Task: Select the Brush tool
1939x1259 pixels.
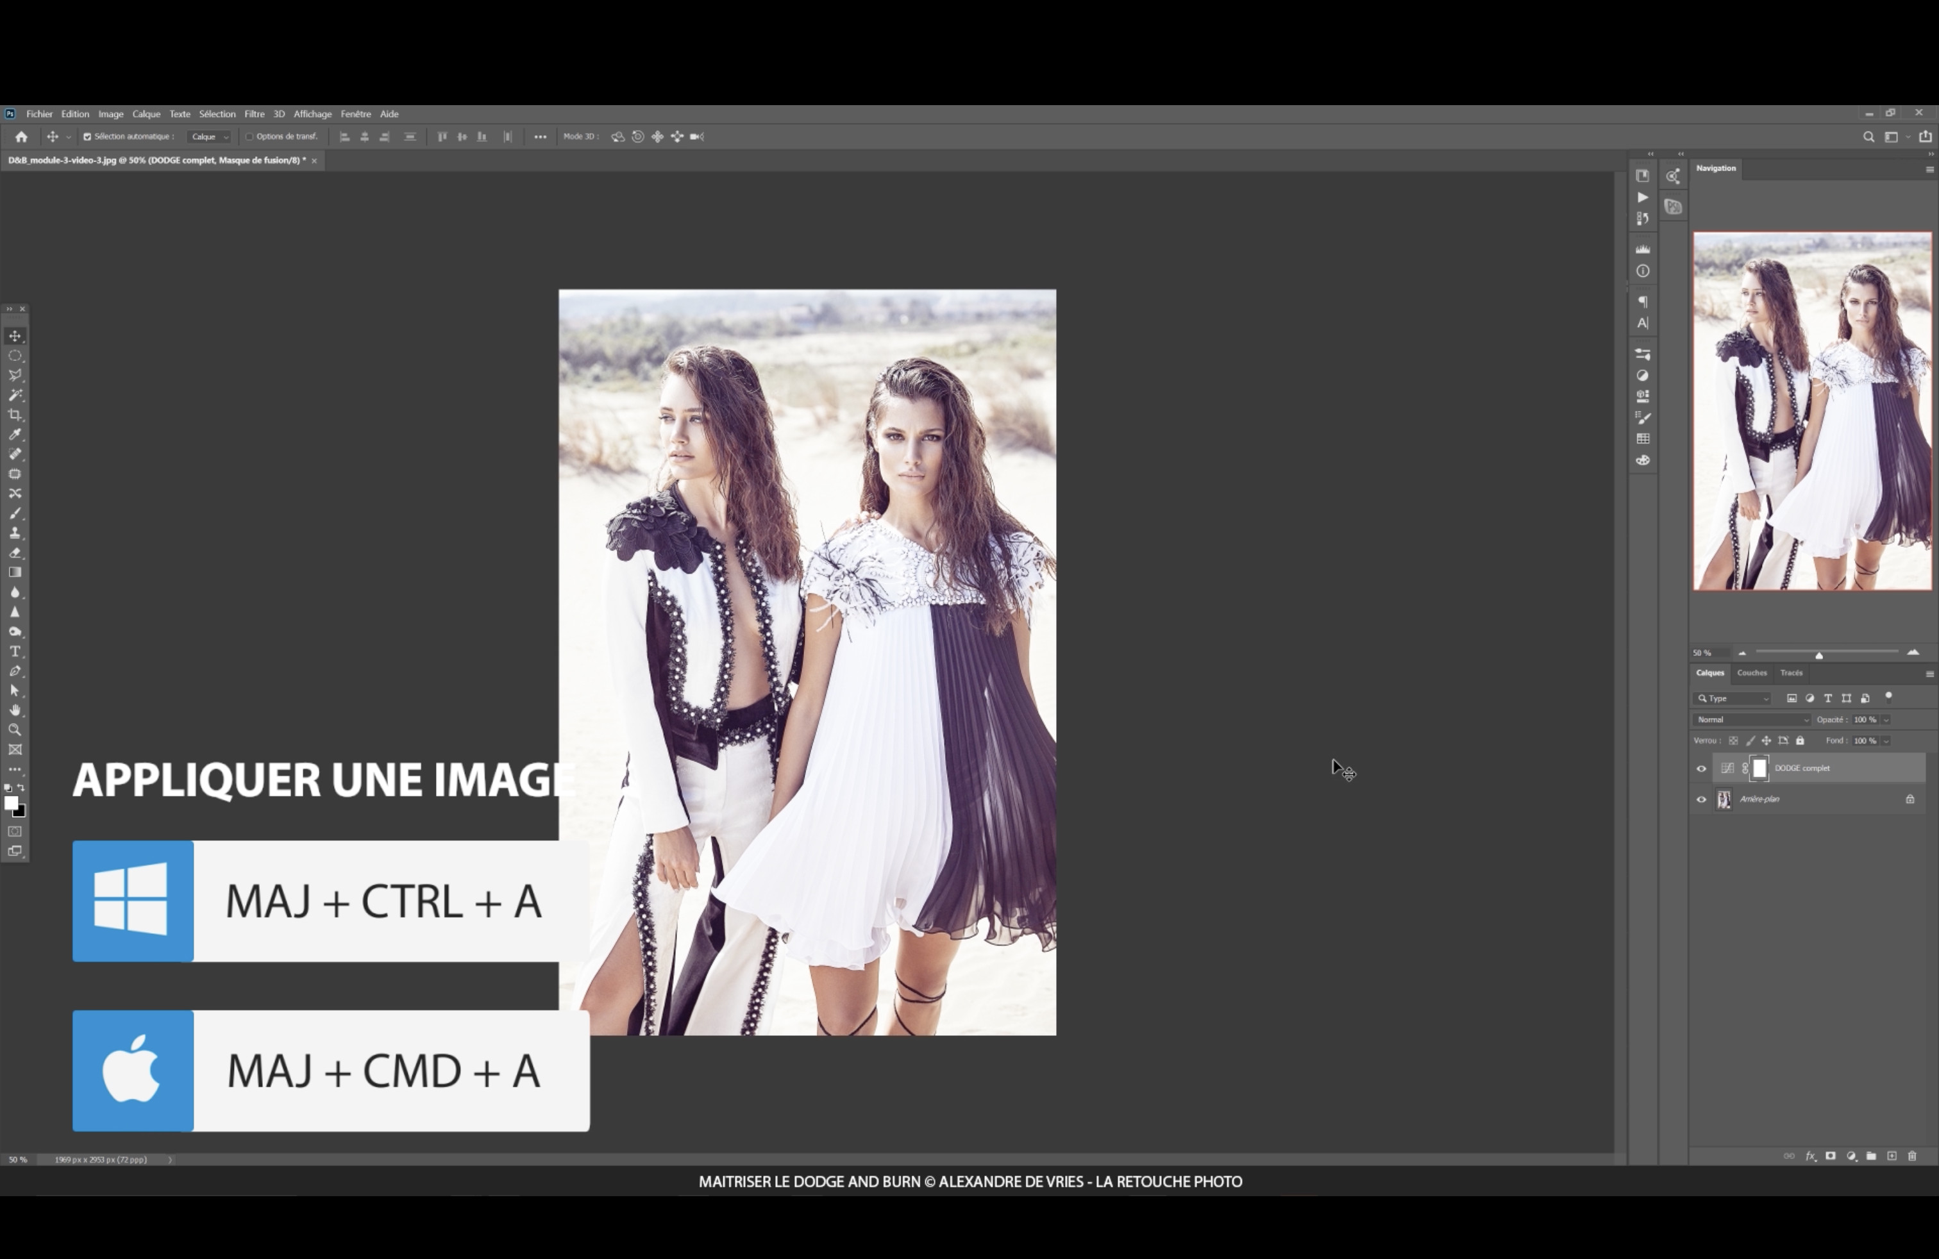Action: point(15,514)
